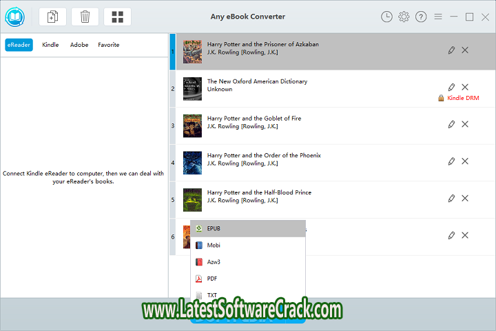Click the red Kindle DRM label
This screenshot has width=496, height=331.
pyautogui.click(x=463, y=98)
